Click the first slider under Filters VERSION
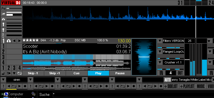This screenshot has width=214, height=98. pyautogui.click(x=162, y=48)
